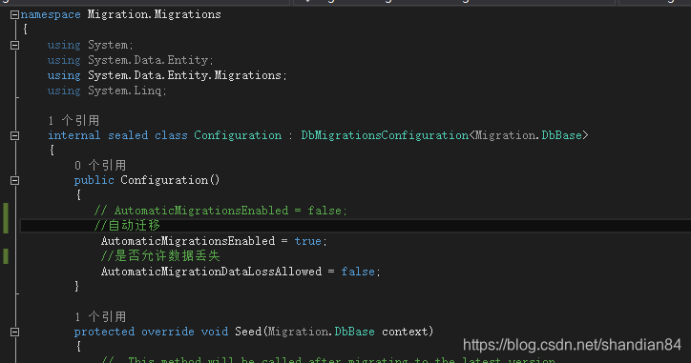Click 'using System.Data.Entity.Migrations;' line
The height and width of the screenshot is (363, 691).
tap(167, 75)
